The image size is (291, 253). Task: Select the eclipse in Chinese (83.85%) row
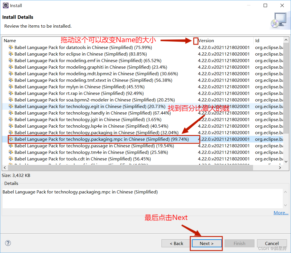pyautogui.click(x=143, y=54)
